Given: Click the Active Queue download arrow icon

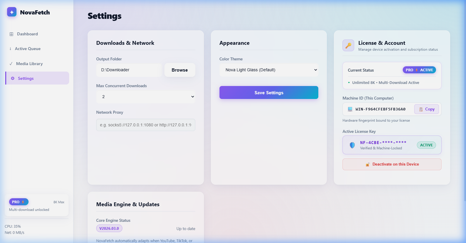Looking at the screenshot, I should (10, 49).
